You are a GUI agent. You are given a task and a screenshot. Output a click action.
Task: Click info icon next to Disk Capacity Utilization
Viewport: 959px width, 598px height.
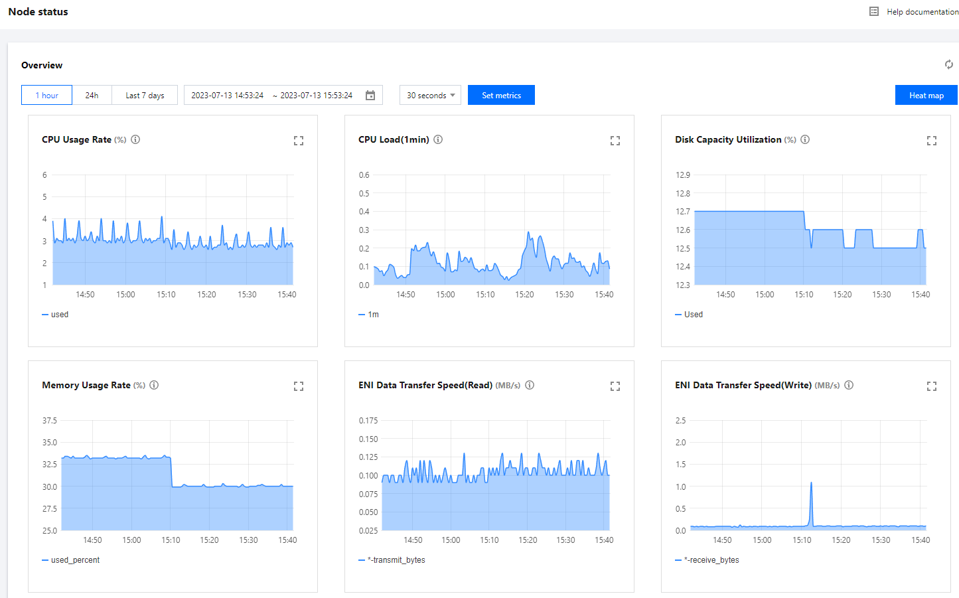pyautogui.click(x=805, y=139)
